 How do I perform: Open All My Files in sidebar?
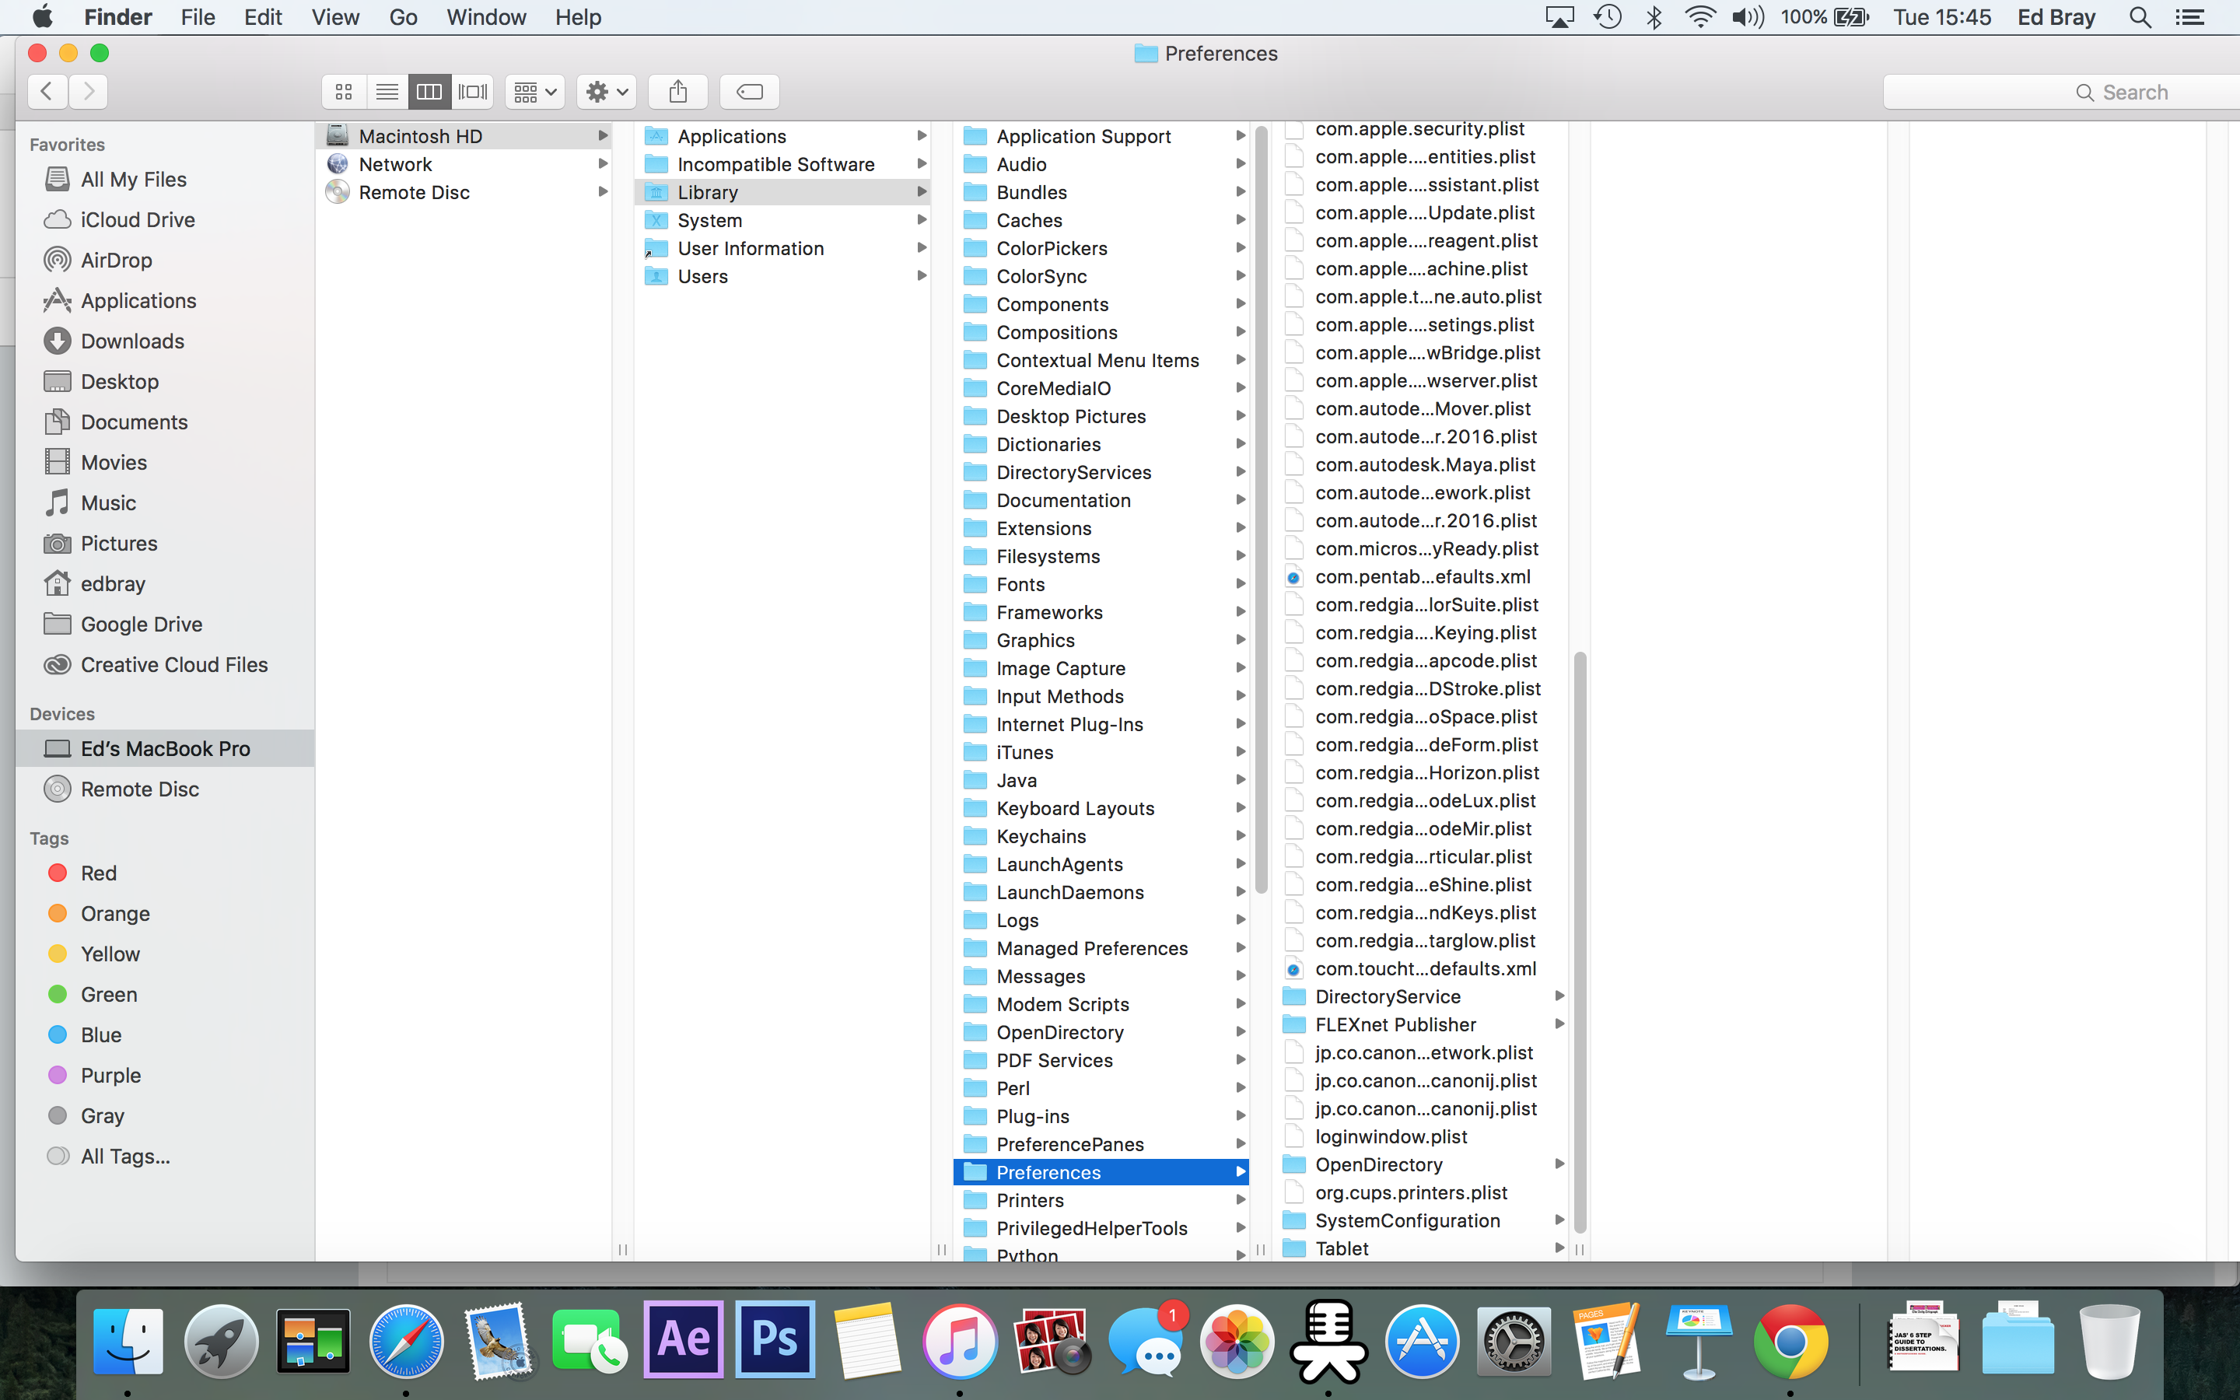point(165,180)
